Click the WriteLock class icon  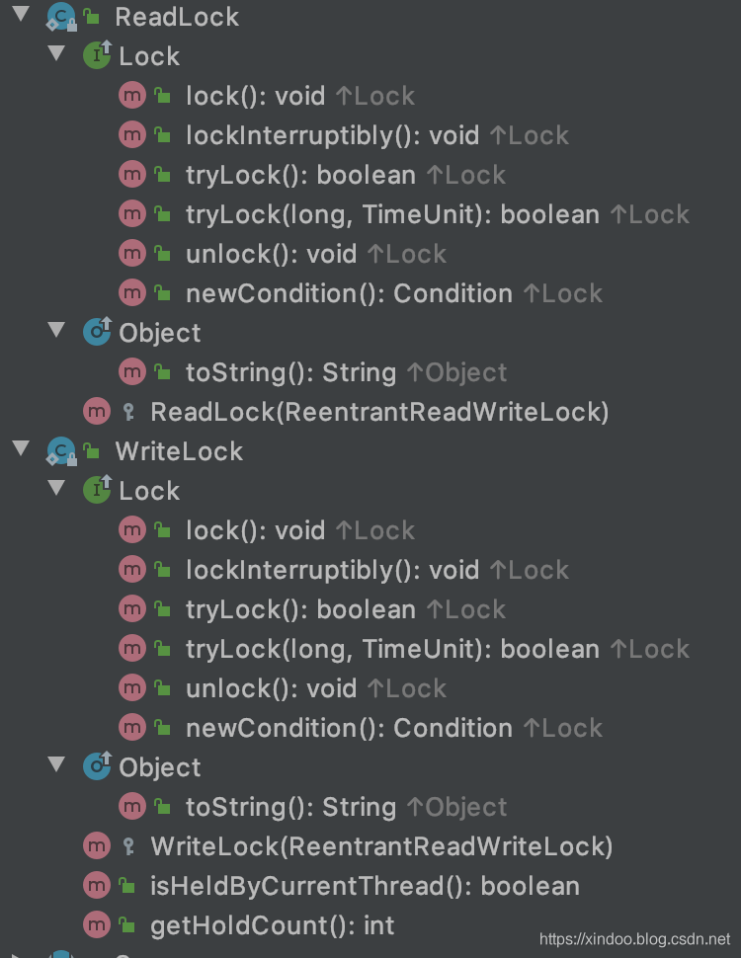[61, 451]
